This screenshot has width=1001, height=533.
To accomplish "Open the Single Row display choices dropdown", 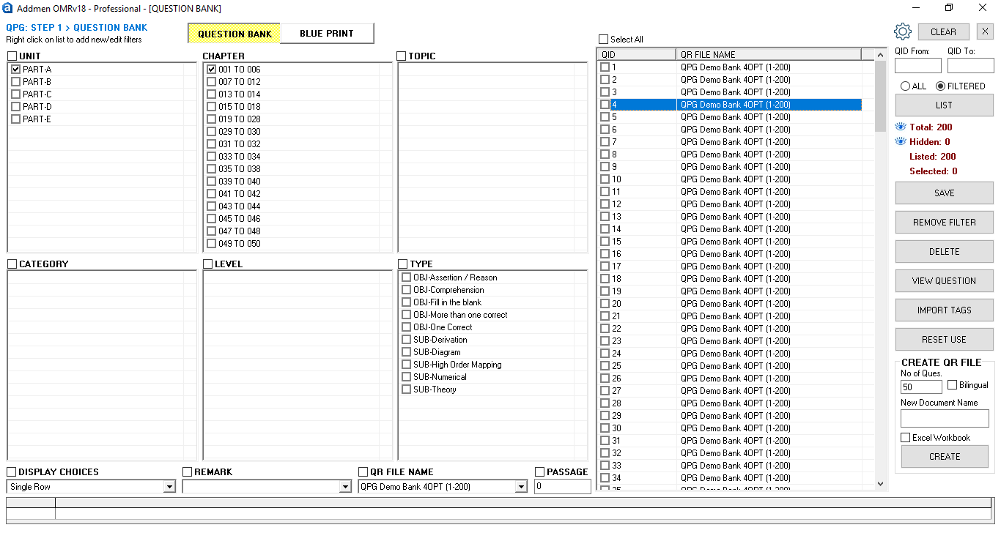I will [x=169, y=486].
